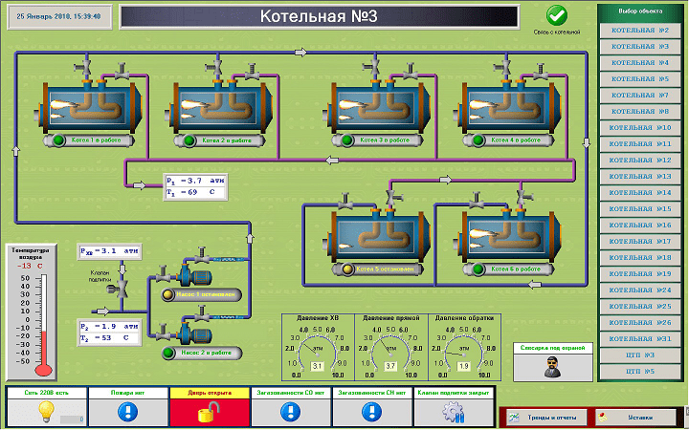
Task: Open КОТЕЛЬНАЯ №31
Action: pos(640,338)
